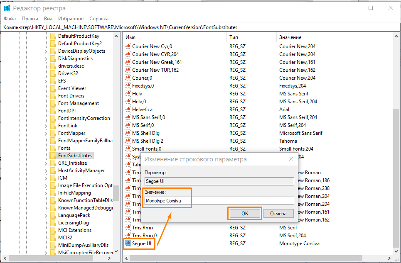Click the Значение column header
Viewport: 401px width, 263px height.
coord(335,37)
